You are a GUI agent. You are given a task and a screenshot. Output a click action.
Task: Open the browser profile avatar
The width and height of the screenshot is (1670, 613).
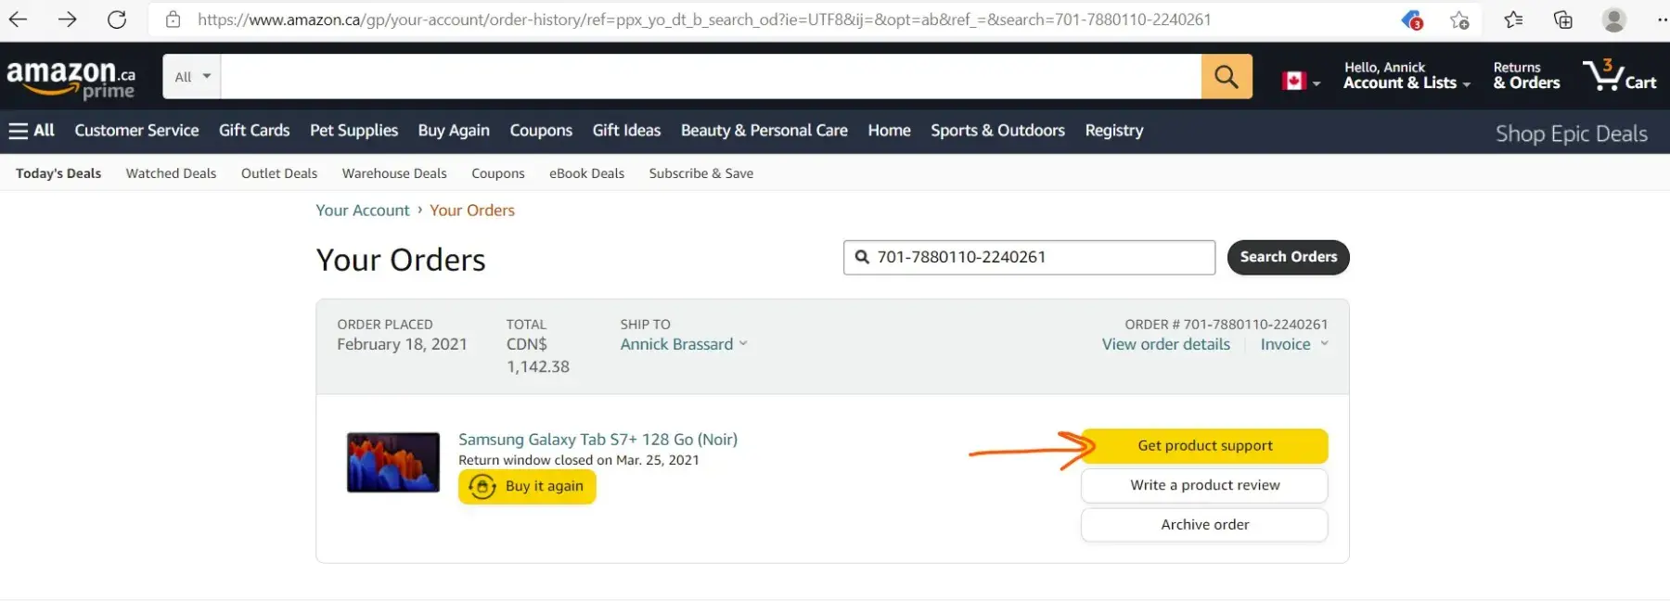point(1614,19)
